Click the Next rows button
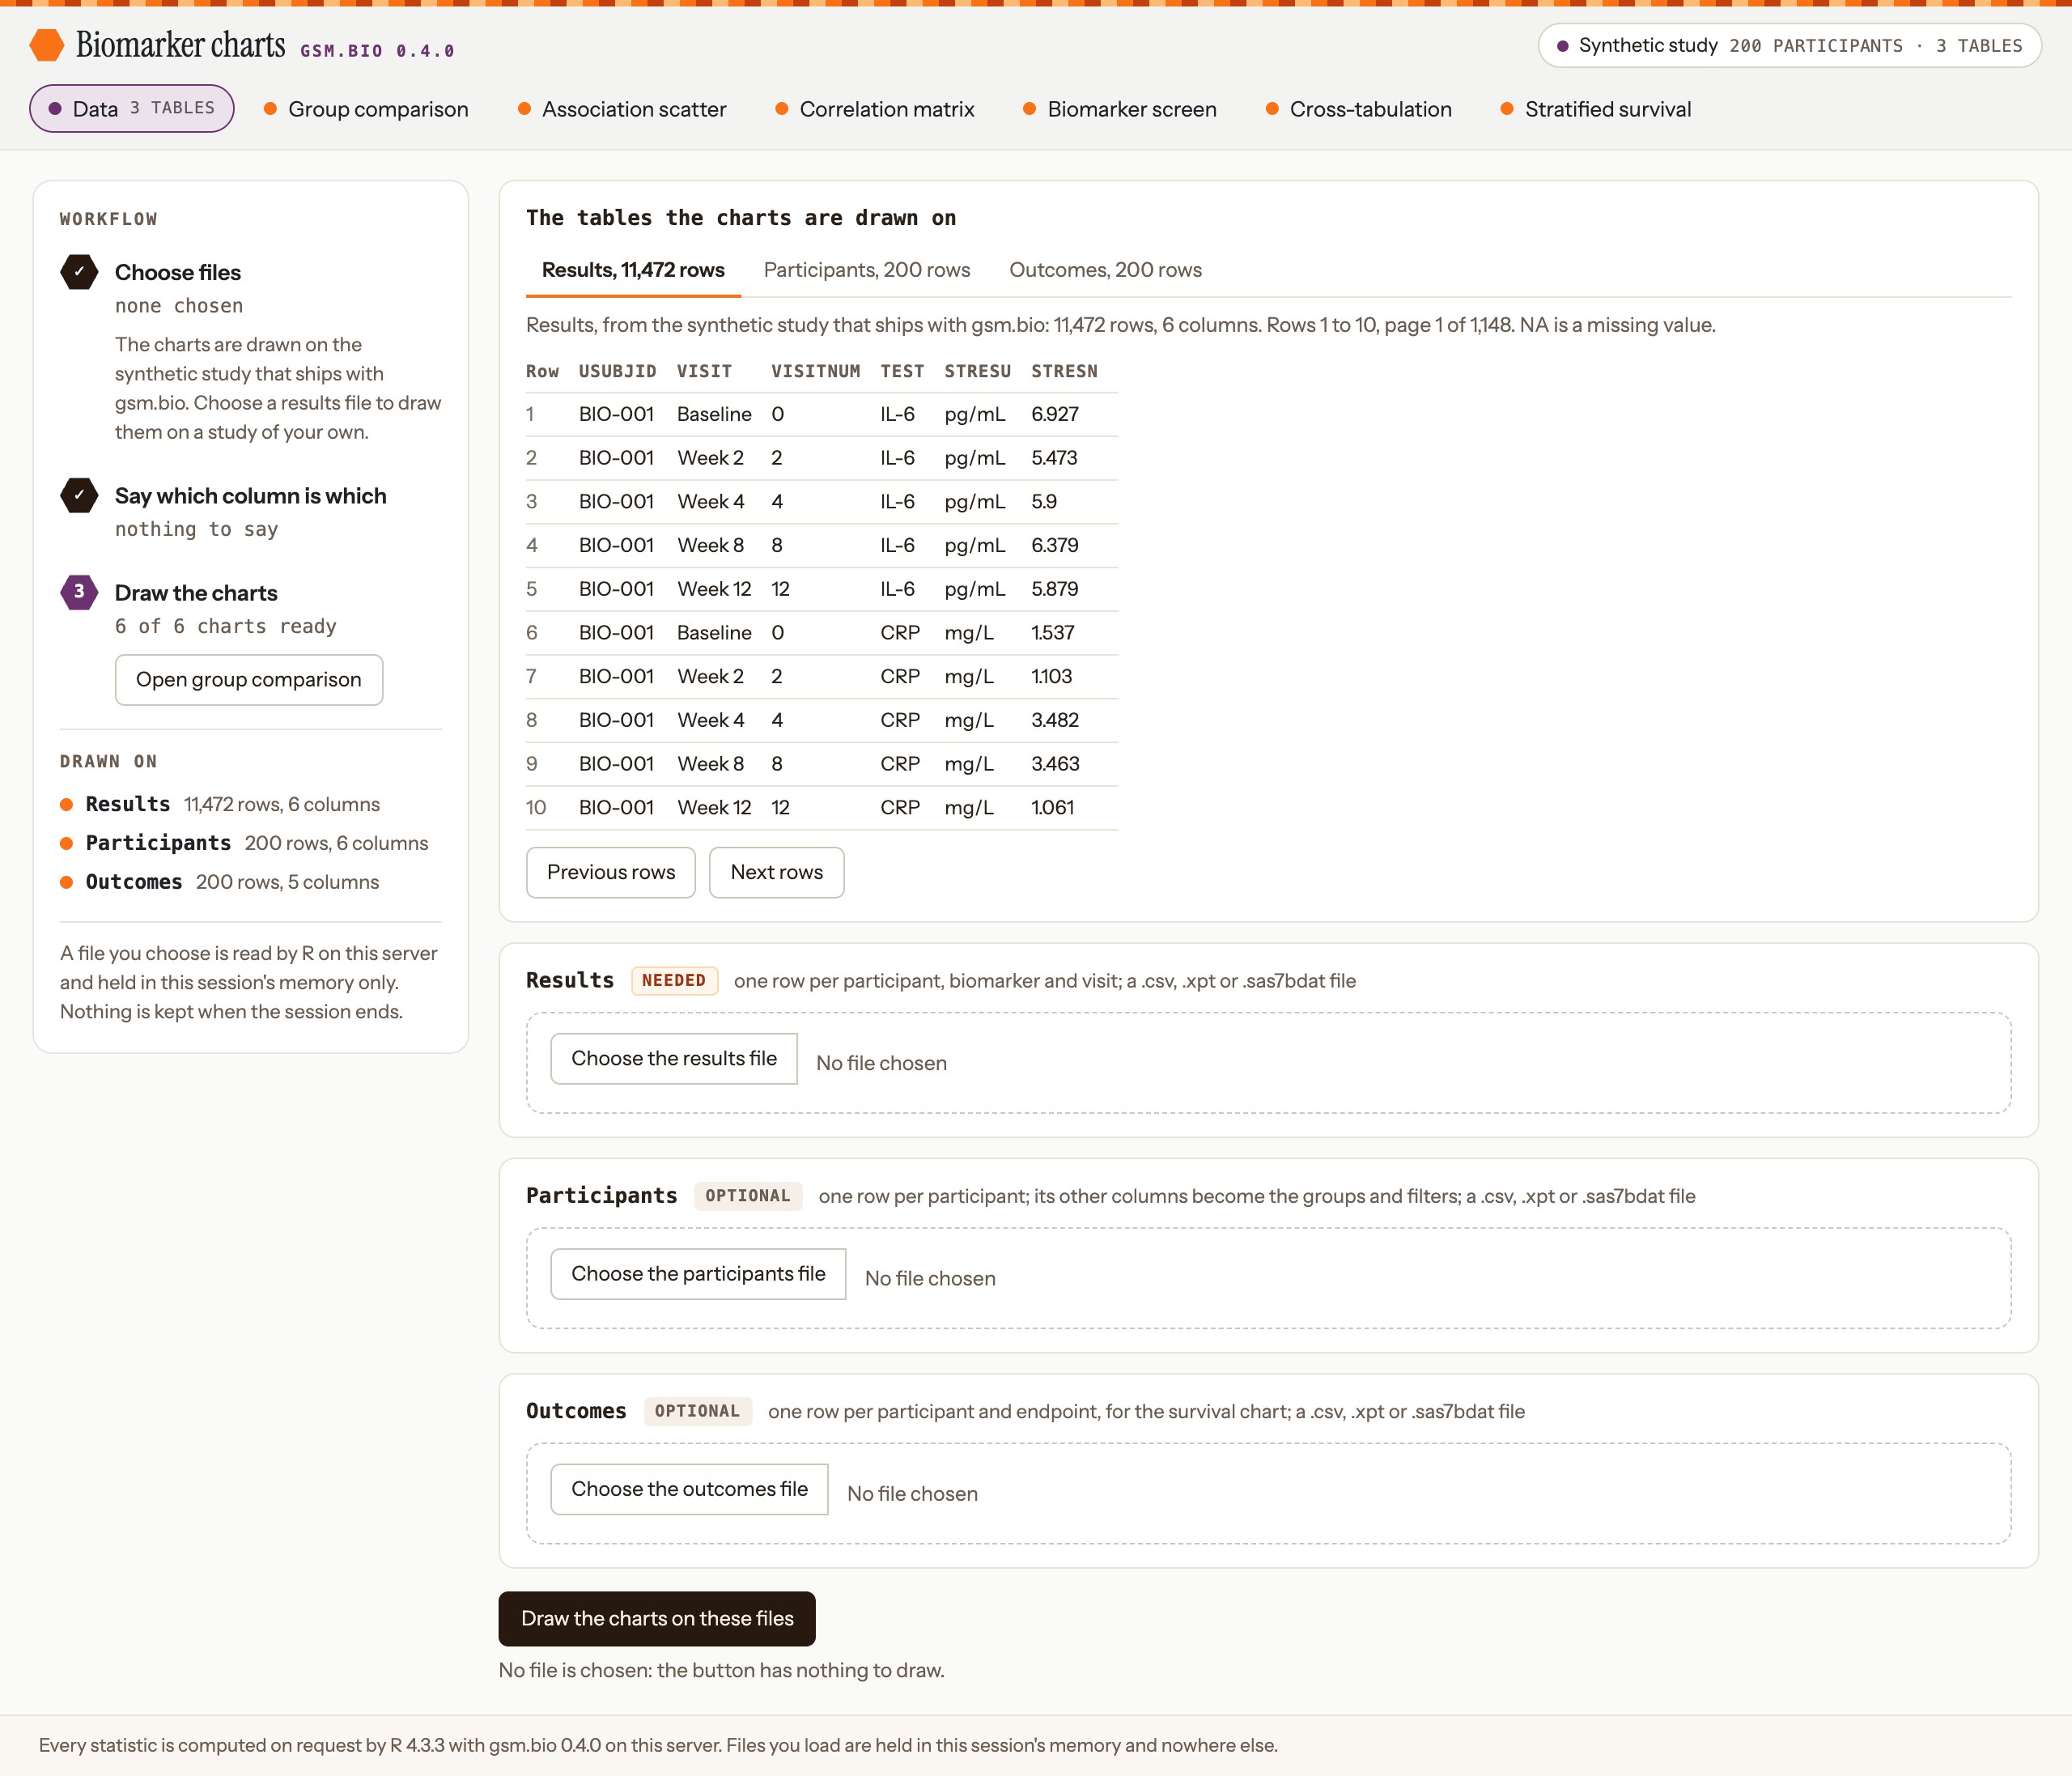This screenshot has width=2072, height=1776. click(x=777, y=872)
